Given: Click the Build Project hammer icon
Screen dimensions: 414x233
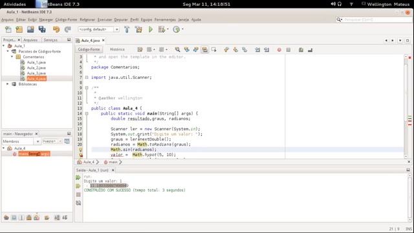Looking at the screenshot, I should (x=127, y=29).
